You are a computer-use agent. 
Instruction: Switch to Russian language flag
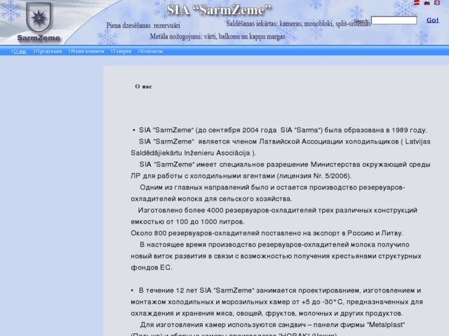point(427,3)
